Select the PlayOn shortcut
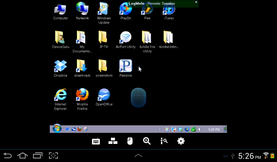Screen dimensions: 277x162 [x=126, y=8]
